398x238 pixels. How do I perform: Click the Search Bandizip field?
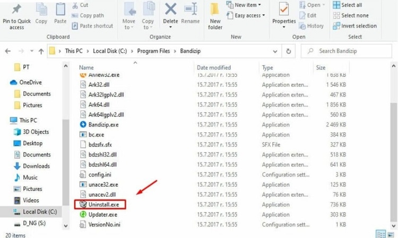(x=347, y=51)
